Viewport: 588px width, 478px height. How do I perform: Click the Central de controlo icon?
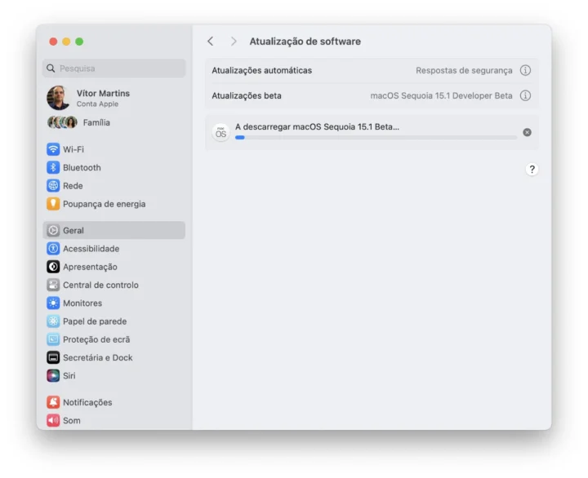tap(53, 285)
